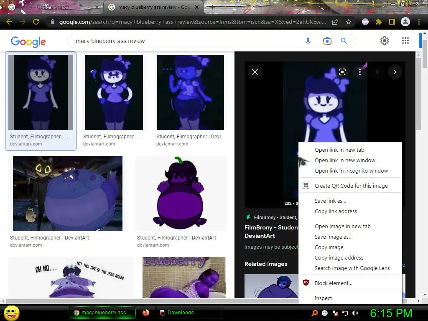
Task: Click the FilmBrony - Student DeviantArt title link
Action: pos(271,232)
